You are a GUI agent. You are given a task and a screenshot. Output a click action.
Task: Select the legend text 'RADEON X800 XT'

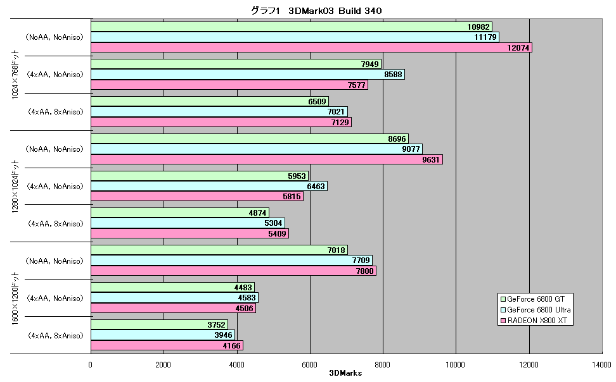click(x=537, y=321)
